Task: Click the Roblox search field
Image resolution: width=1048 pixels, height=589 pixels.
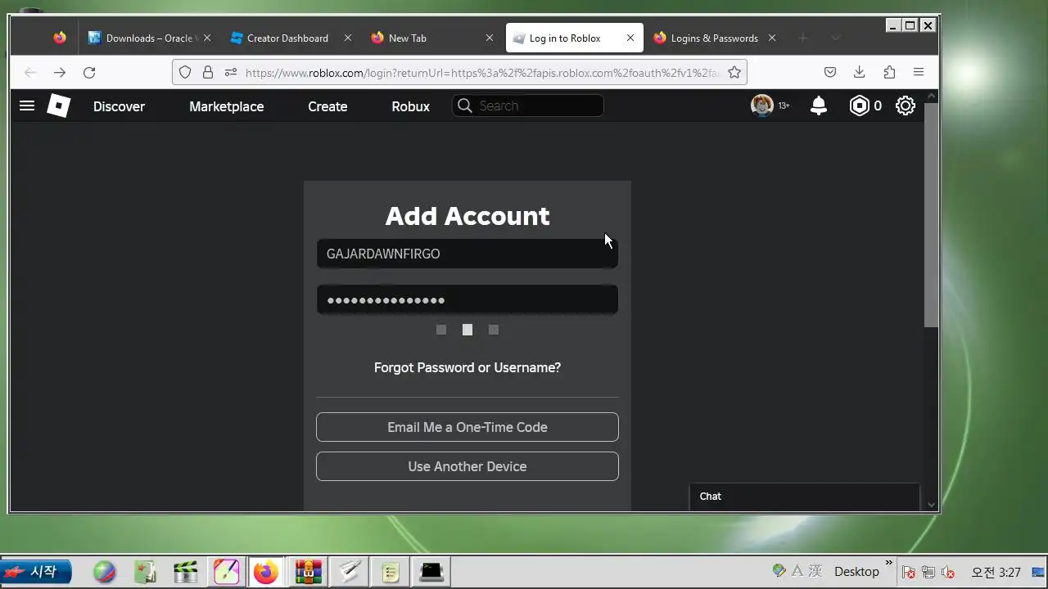Action: 528,106
